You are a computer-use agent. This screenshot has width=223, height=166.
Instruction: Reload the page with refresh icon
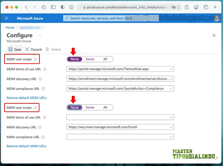(179, 7)
